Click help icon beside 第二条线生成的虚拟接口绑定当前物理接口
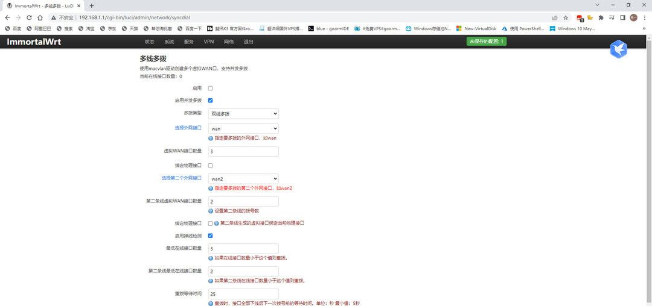The height and width of the screenshot is (306, 652). 216,223
